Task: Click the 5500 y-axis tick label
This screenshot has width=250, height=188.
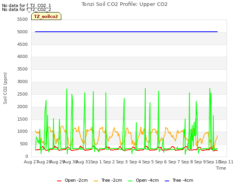Action: coord(23,19)
